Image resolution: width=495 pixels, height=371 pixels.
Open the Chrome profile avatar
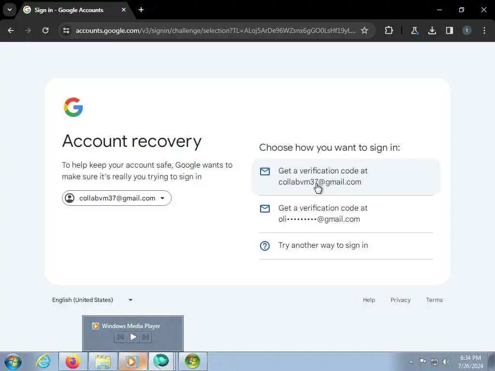[x=467, y=30]
